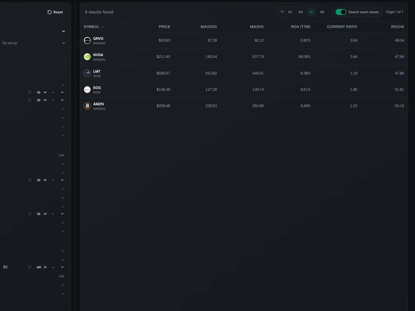The width and height of the screenshot is (415, 311).
Task: Click the RSI value 50.16
Action: coord(399,106)
